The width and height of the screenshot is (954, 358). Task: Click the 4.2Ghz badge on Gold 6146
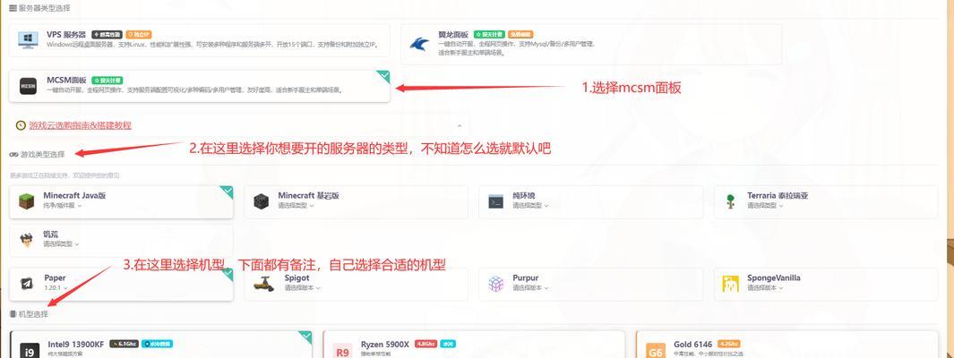coord(729,344)
